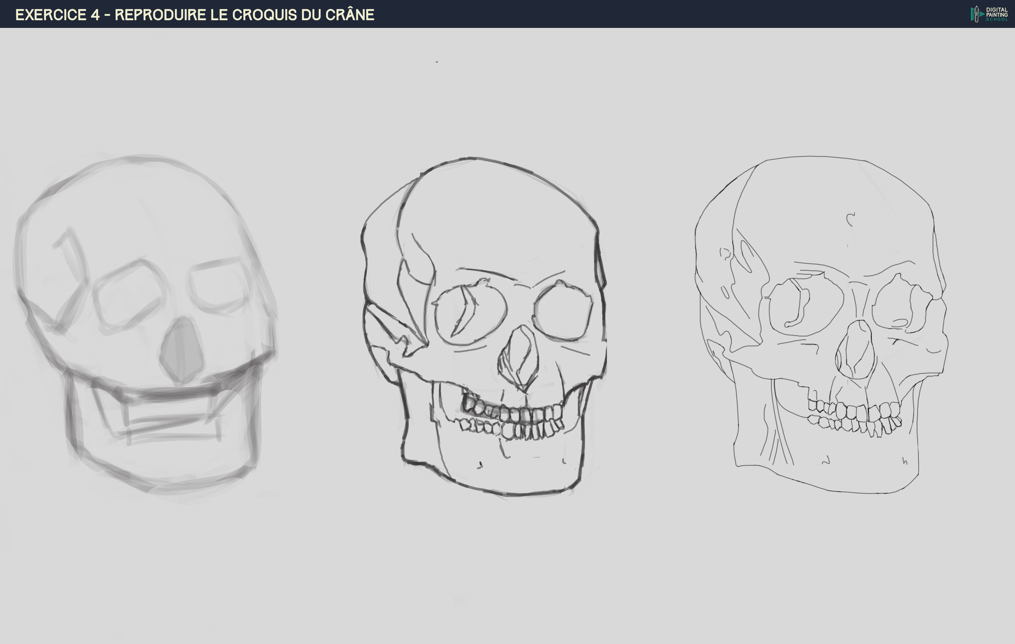Click the dark header bar
The height and width of the screenshot is (644, 1015).
[x=632, y=14]
